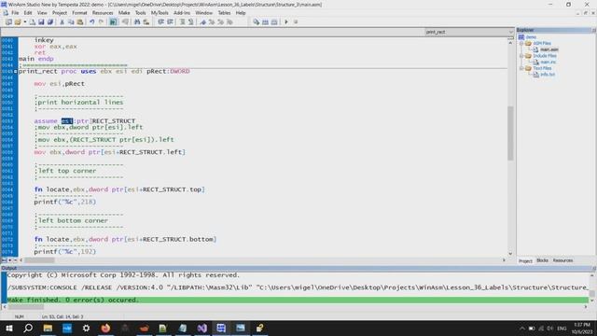
Task: Click the Save All toolbar icon
Action: point(49,22)
